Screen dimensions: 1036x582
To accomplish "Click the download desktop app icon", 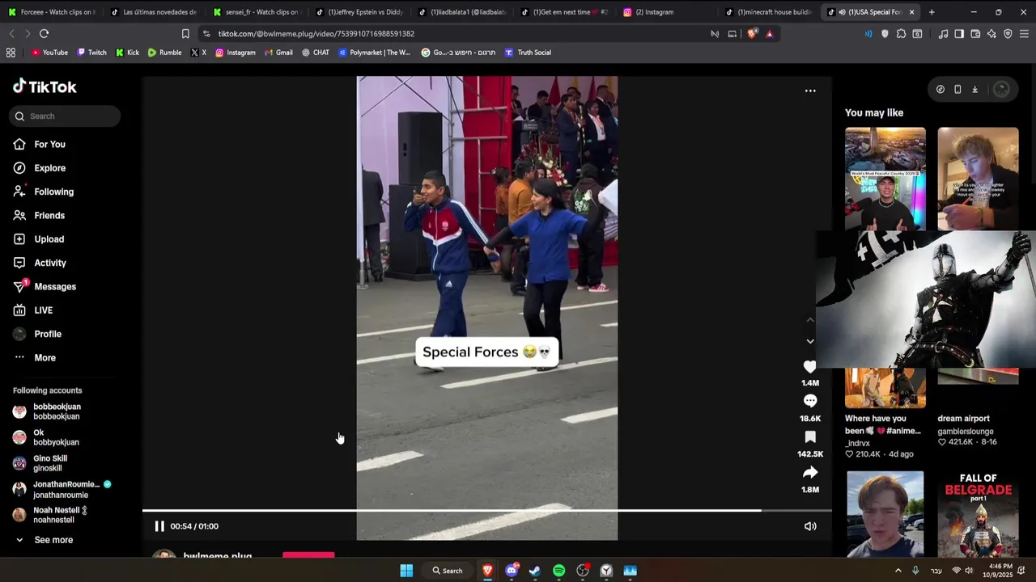I will point(974,90).
